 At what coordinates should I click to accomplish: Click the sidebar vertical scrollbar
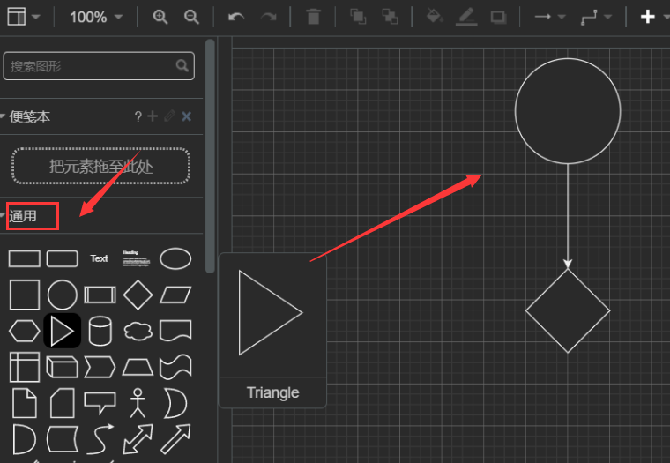coord(210,156)
